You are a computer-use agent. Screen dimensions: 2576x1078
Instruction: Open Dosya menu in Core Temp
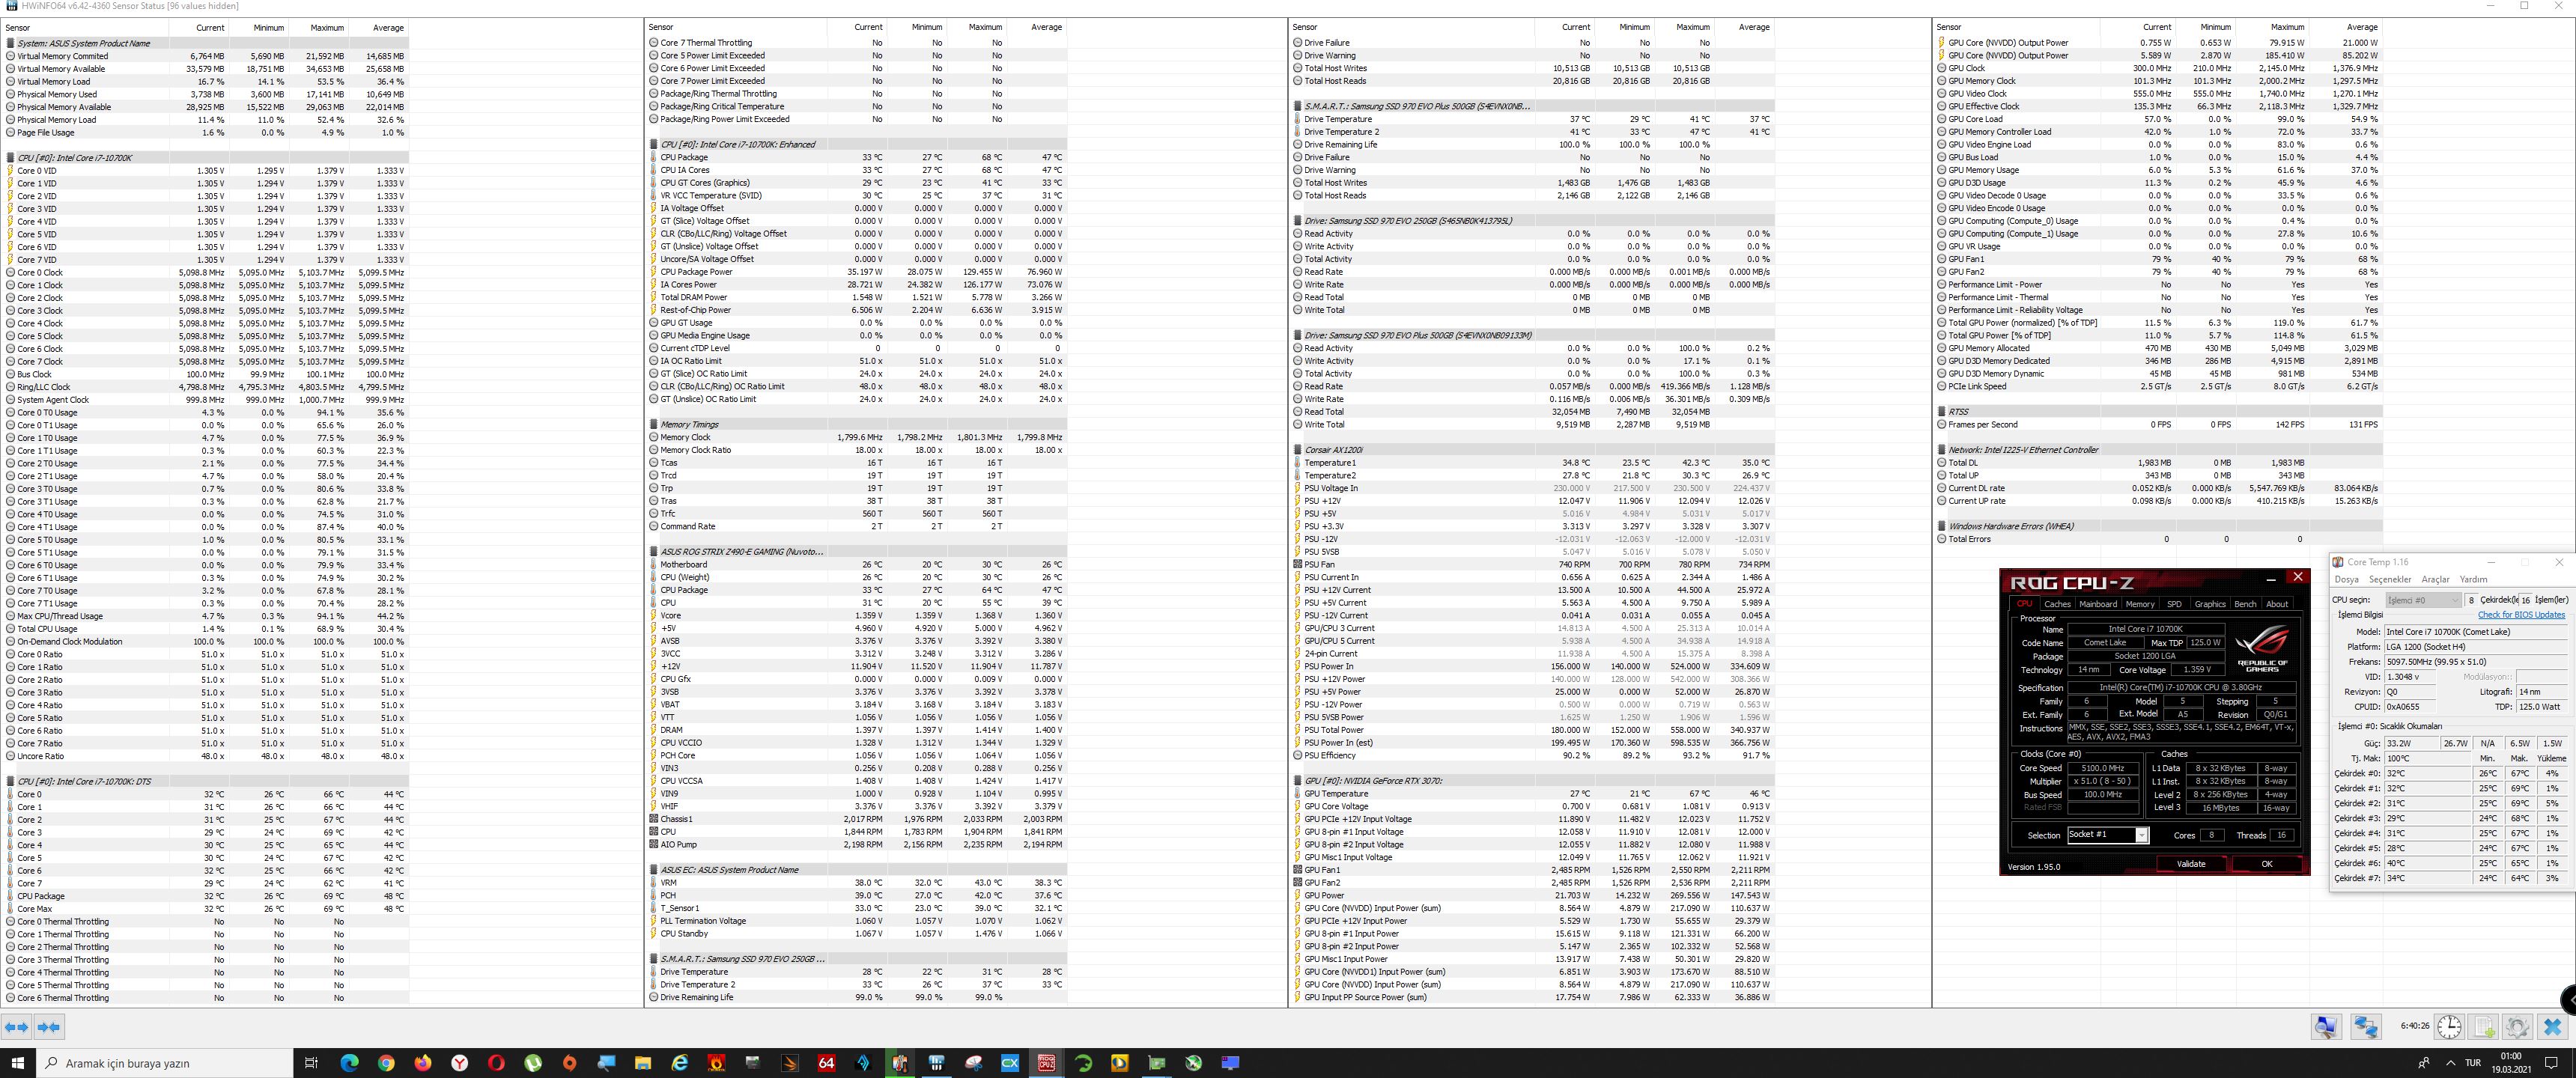[2346, 580]
